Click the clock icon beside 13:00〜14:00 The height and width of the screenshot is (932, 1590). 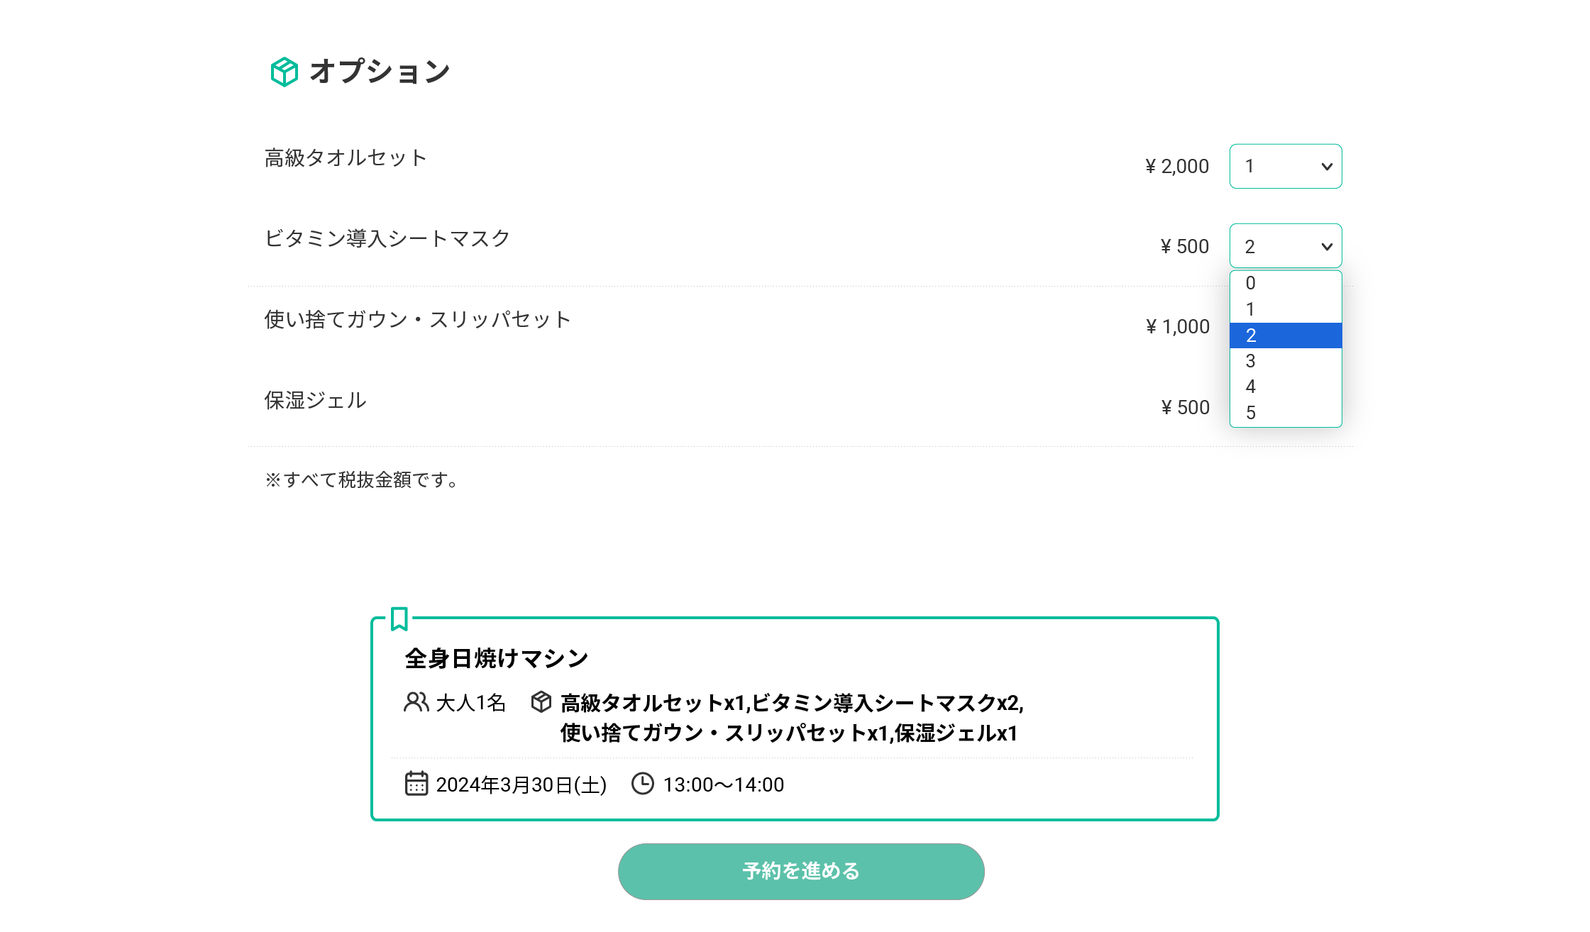click(x=643, y=784)
